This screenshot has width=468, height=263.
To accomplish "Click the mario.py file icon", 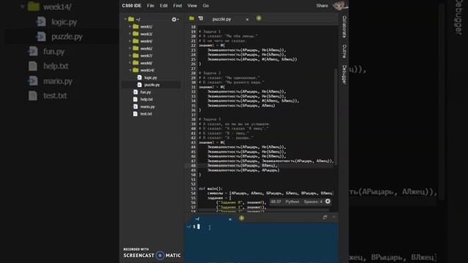I will [x=135, y=107].
